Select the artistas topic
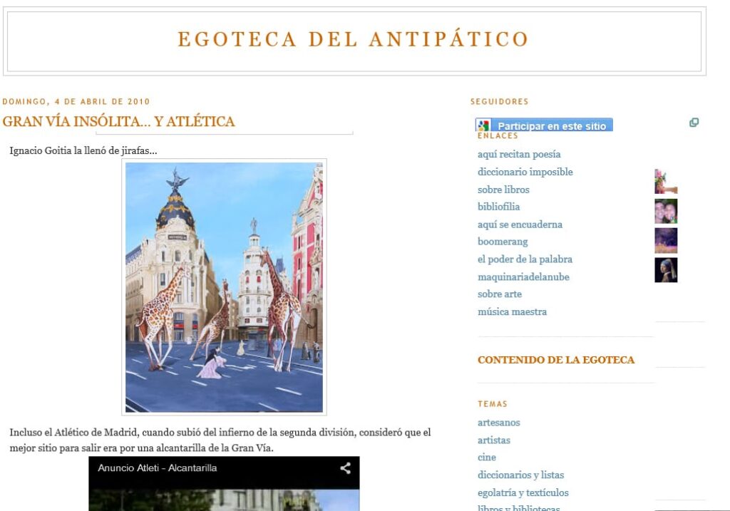The width and height of the screenshot is (730, 511). [493, 440]
